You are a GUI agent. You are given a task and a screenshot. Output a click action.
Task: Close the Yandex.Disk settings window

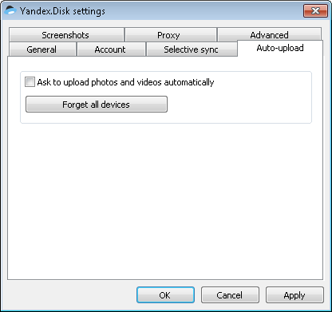pyautogui.click(x=315, y=11)
